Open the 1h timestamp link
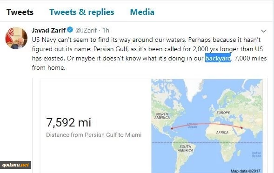Screen dimensions: 274x173 pos(106,30)
